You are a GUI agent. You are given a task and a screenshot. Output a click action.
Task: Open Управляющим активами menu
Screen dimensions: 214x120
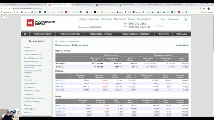(x=101, y=34)
